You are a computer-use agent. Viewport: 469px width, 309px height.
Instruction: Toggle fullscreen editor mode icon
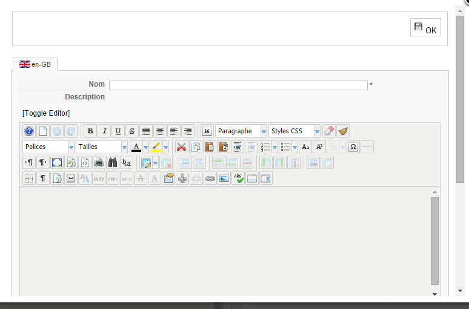pos(57,162)
